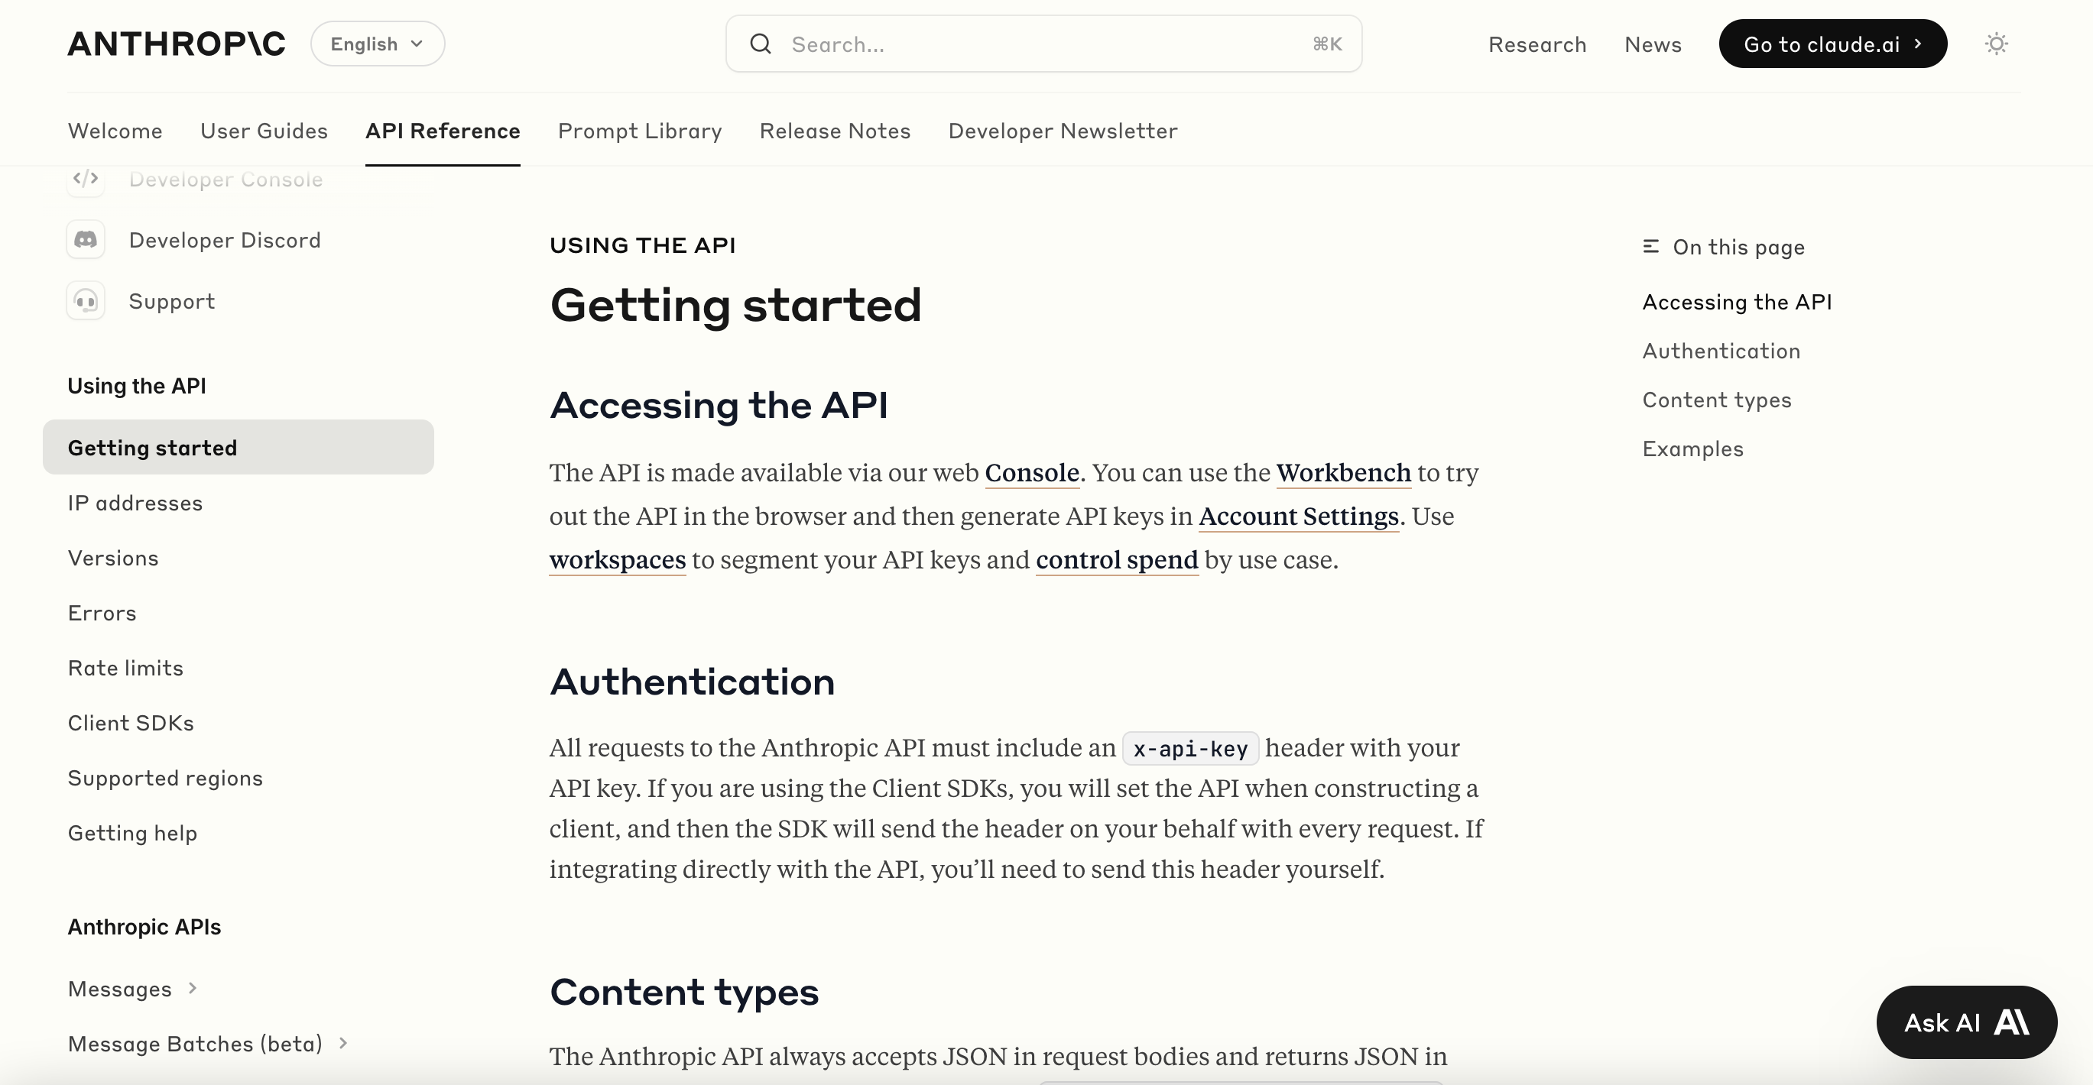This screenshot has height=1085, width=2093.
Task: Jump to Content types in page outline
Action: click(1717, 400)
